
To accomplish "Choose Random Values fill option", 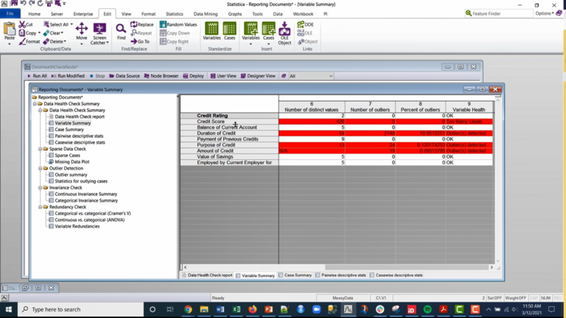I will pos(178,24).
